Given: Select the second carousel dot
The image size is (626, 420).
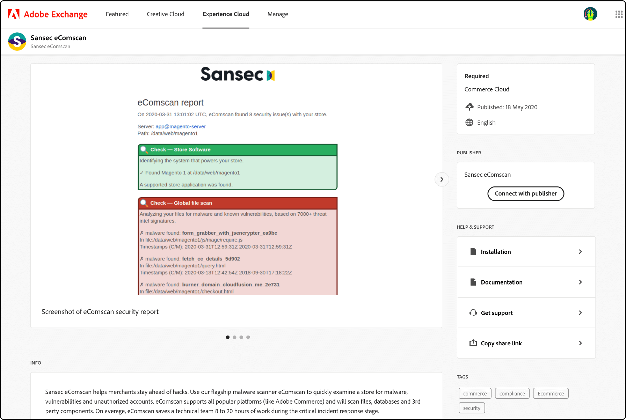Looking at the screenshot, I should click(x=234, y=337).
